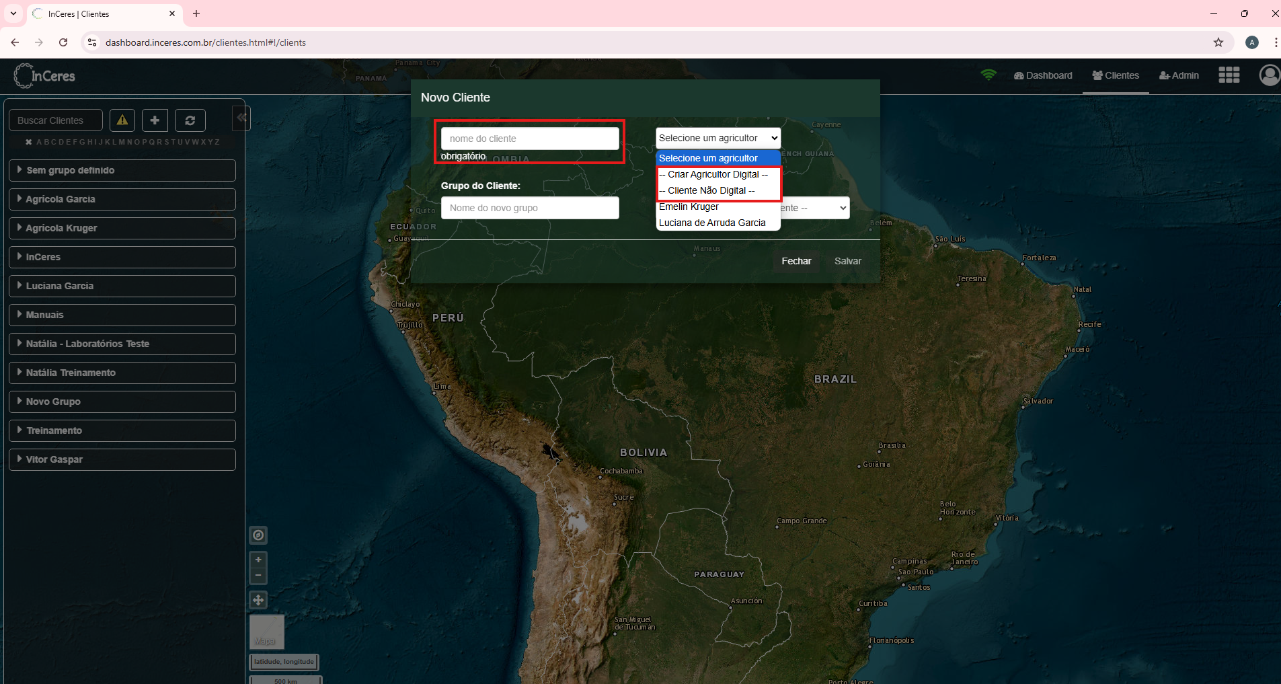1281x684 pixels.
Task: Open the Admin nav tab
Action: [1179, 75]
